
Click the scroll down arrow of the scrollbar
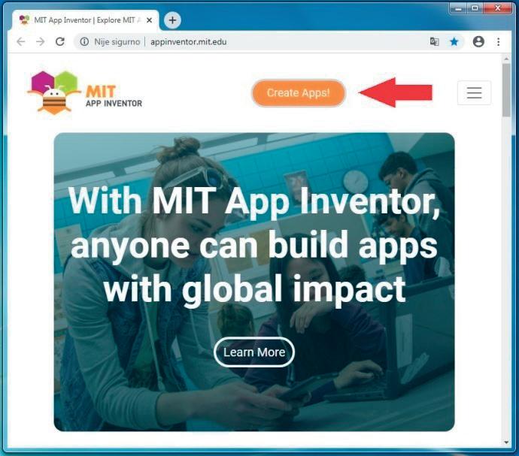coord(506,442)
